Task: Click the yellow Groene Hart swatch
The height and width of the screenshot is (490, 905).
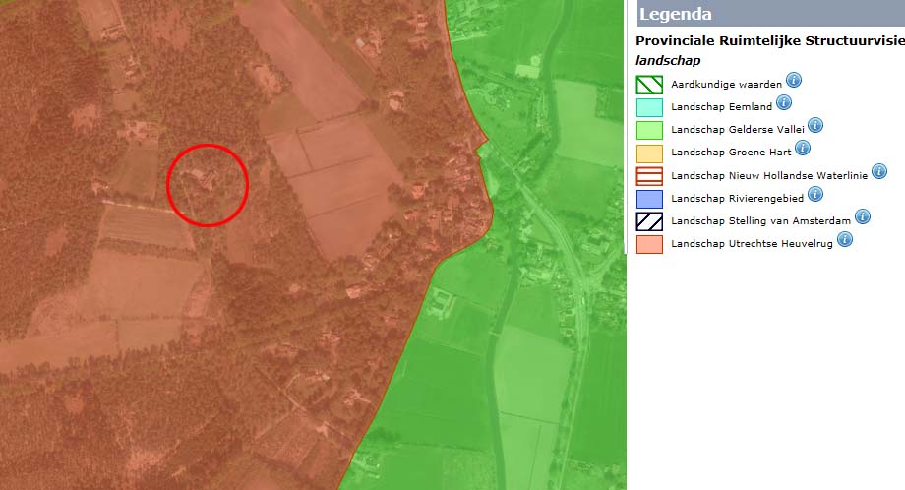Action: (649, 153)
